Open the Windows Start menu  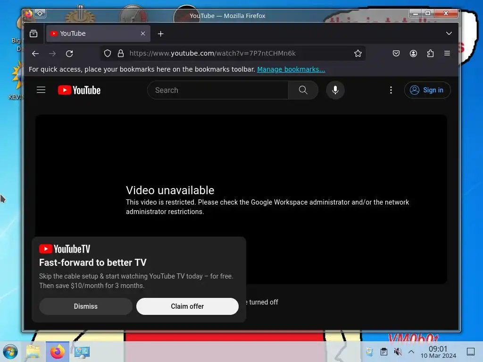tap(10, 352)
